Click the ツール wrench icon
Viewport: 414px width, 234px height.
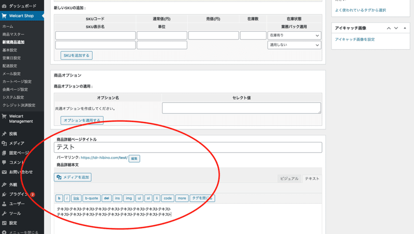pos(4,213)
